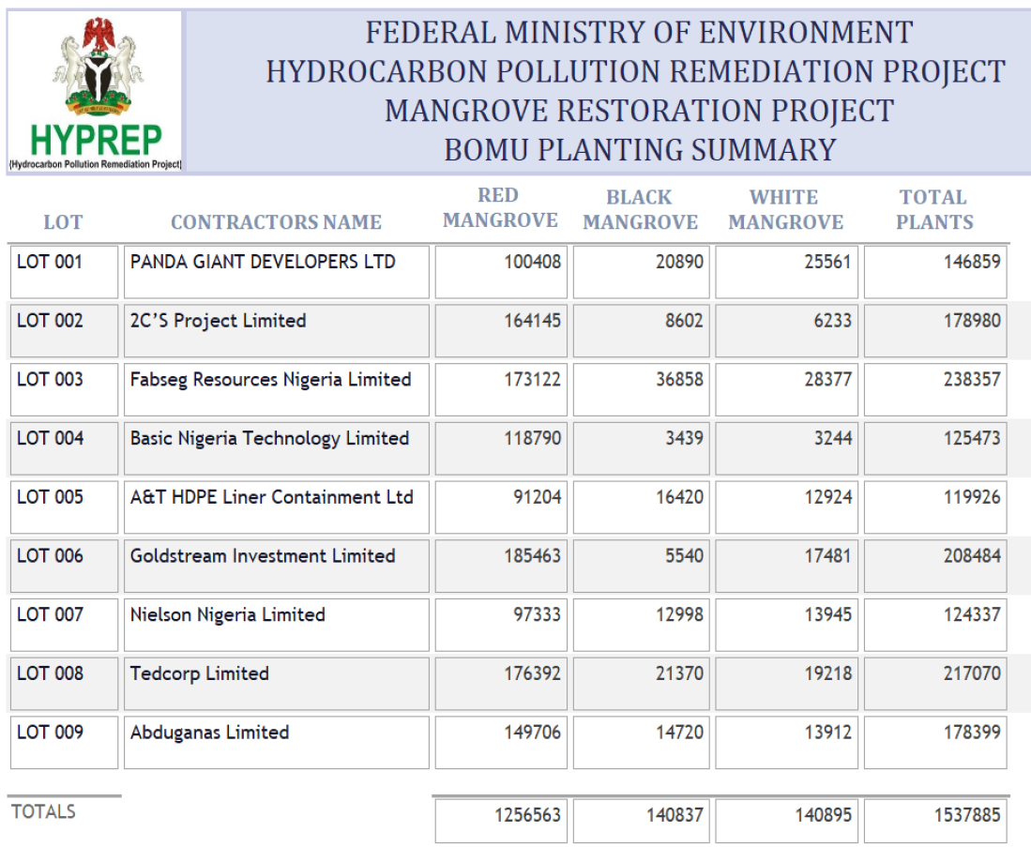Click the HYPREP logo image
1031x847 pixels.
pyautogui.click(x=95, y=92)
